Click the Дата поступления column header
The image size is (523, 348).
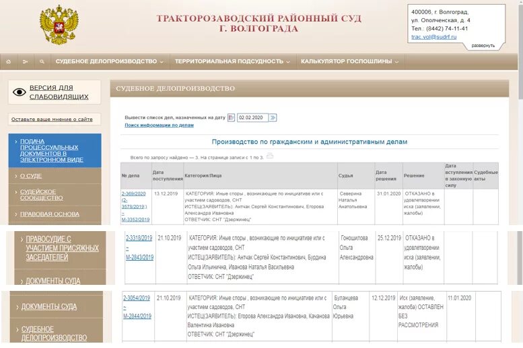[x=168, y=176]
